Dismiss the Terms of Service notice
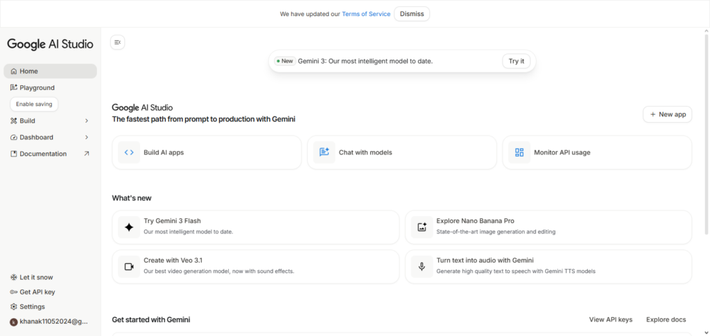Image resolution: width=710 pixels, height=336 pixels. pyautogui.click(x=412, y=14)
